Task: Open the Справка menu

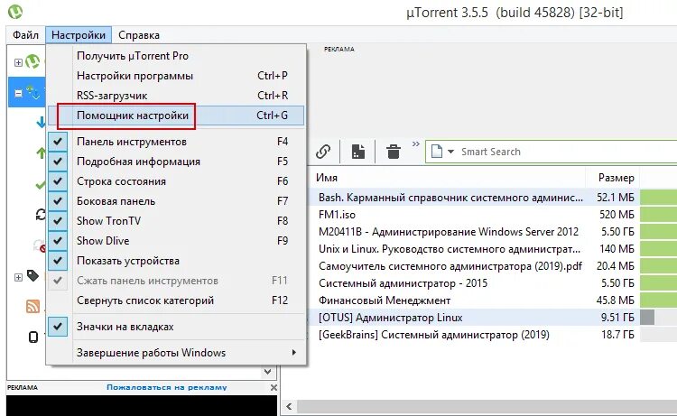Action: (x=139, y=35)
